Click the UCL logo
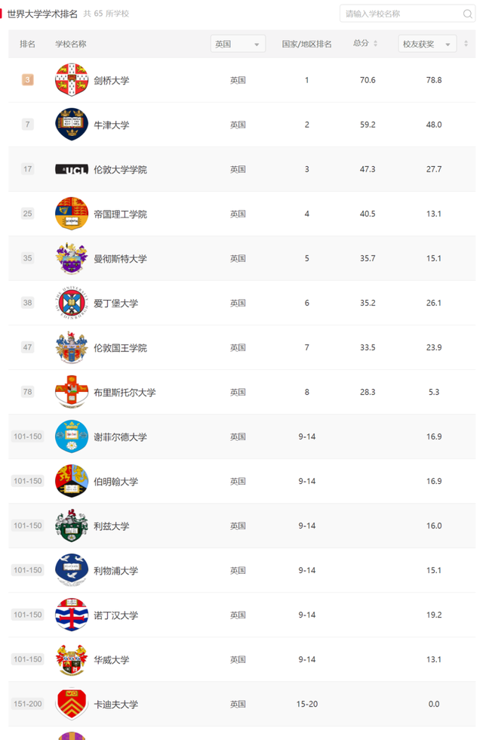Image resolution: width=483 pixels, height=740 pixels. coord(72,169)
